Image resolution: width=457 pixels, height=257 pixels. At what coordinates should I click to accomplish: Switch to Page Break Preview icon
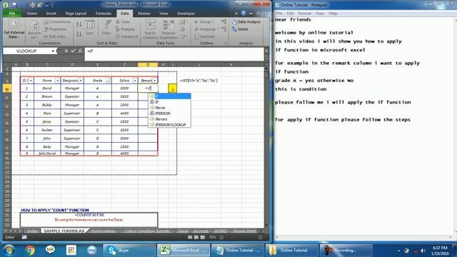[203, 238]
